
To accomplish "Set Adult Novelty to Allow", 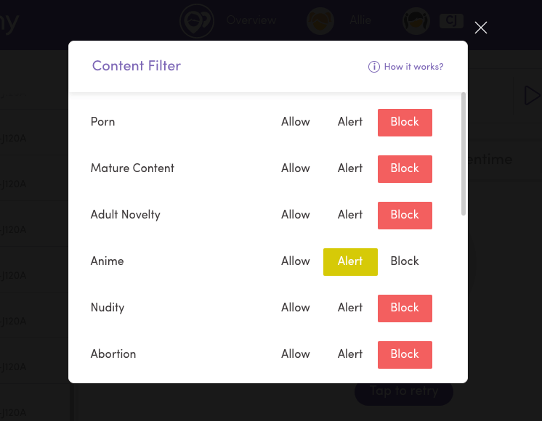I will point(296,215).
